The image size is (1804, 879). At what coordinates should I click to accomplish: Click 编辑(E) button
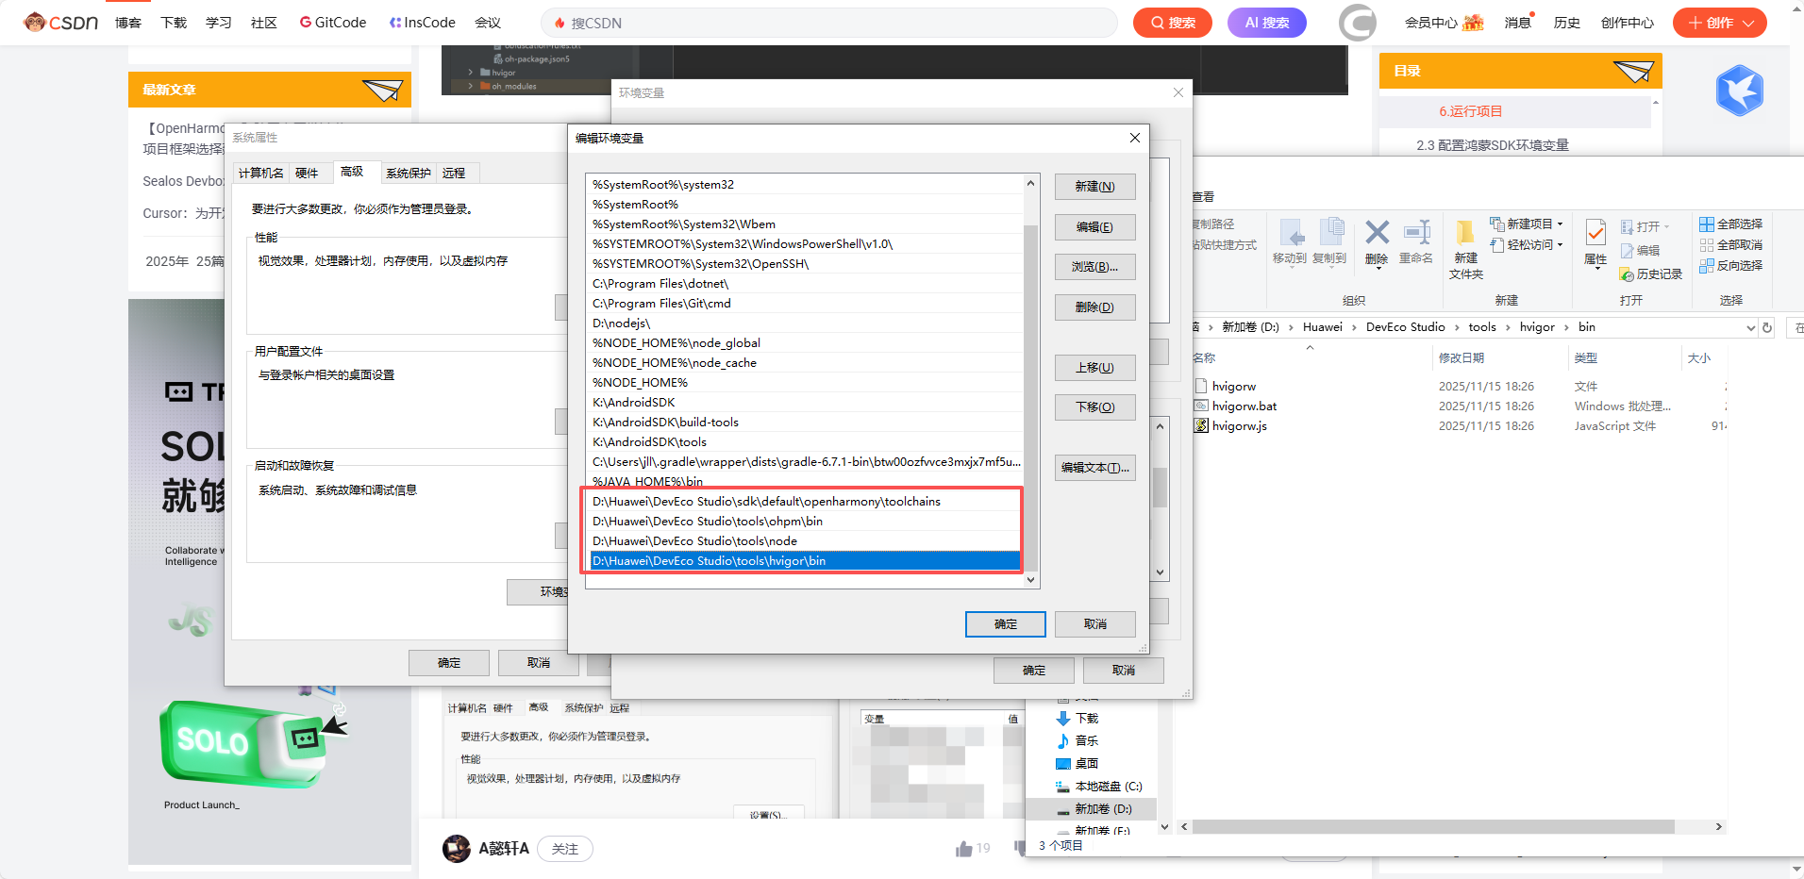[1094, 227]
